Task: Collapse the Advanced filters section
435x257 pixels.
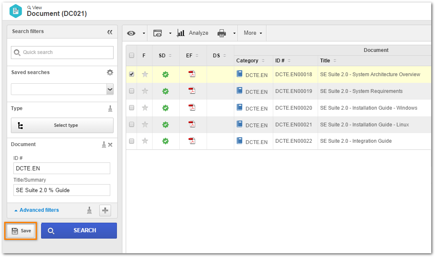Action: pyautogui.click(x=36, y=210)
